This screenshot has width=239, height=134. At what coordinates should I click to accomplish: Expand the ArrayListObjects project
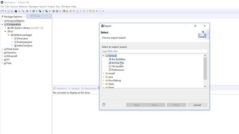click(2, 21)
